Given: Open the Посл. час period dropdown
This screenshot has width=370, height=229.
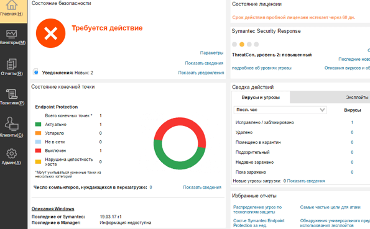Looking at the screenshot, I should (x=280, y=110).
